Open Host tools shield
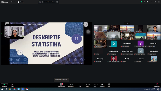 (x=102, y=85)
